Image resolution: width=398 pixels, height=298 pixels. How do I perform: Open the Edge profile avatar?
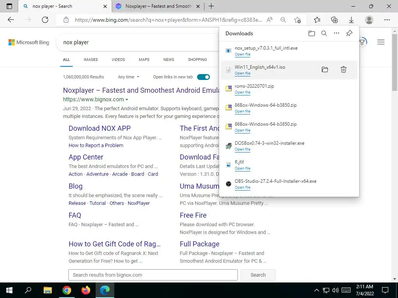pyautogui.click(x=369, y=20)
